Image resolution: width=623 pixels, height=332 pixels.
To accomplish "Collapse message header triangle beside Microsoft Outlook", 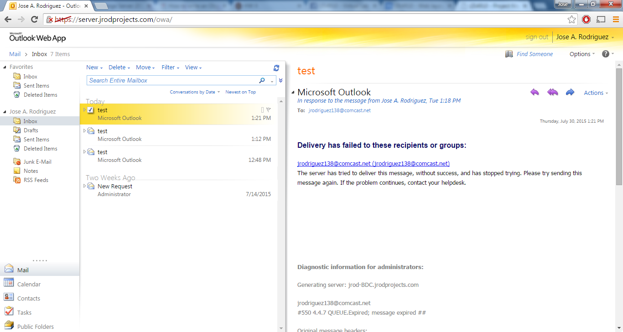I will pyautogui.click(x=293, y=92).
